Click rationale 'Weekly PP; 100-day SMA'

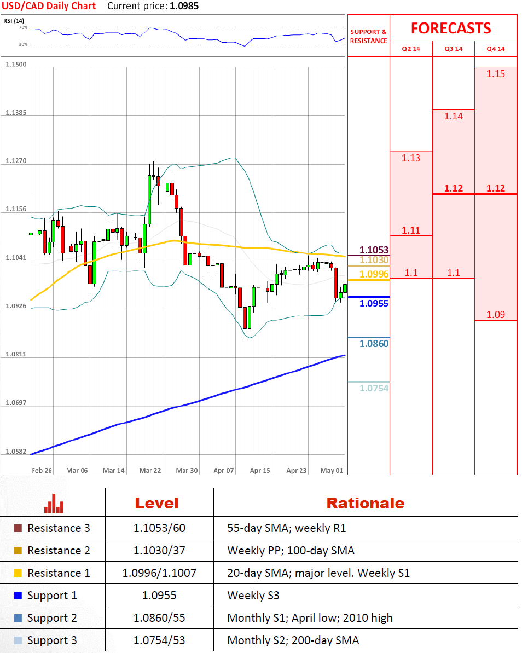[291, 551]
